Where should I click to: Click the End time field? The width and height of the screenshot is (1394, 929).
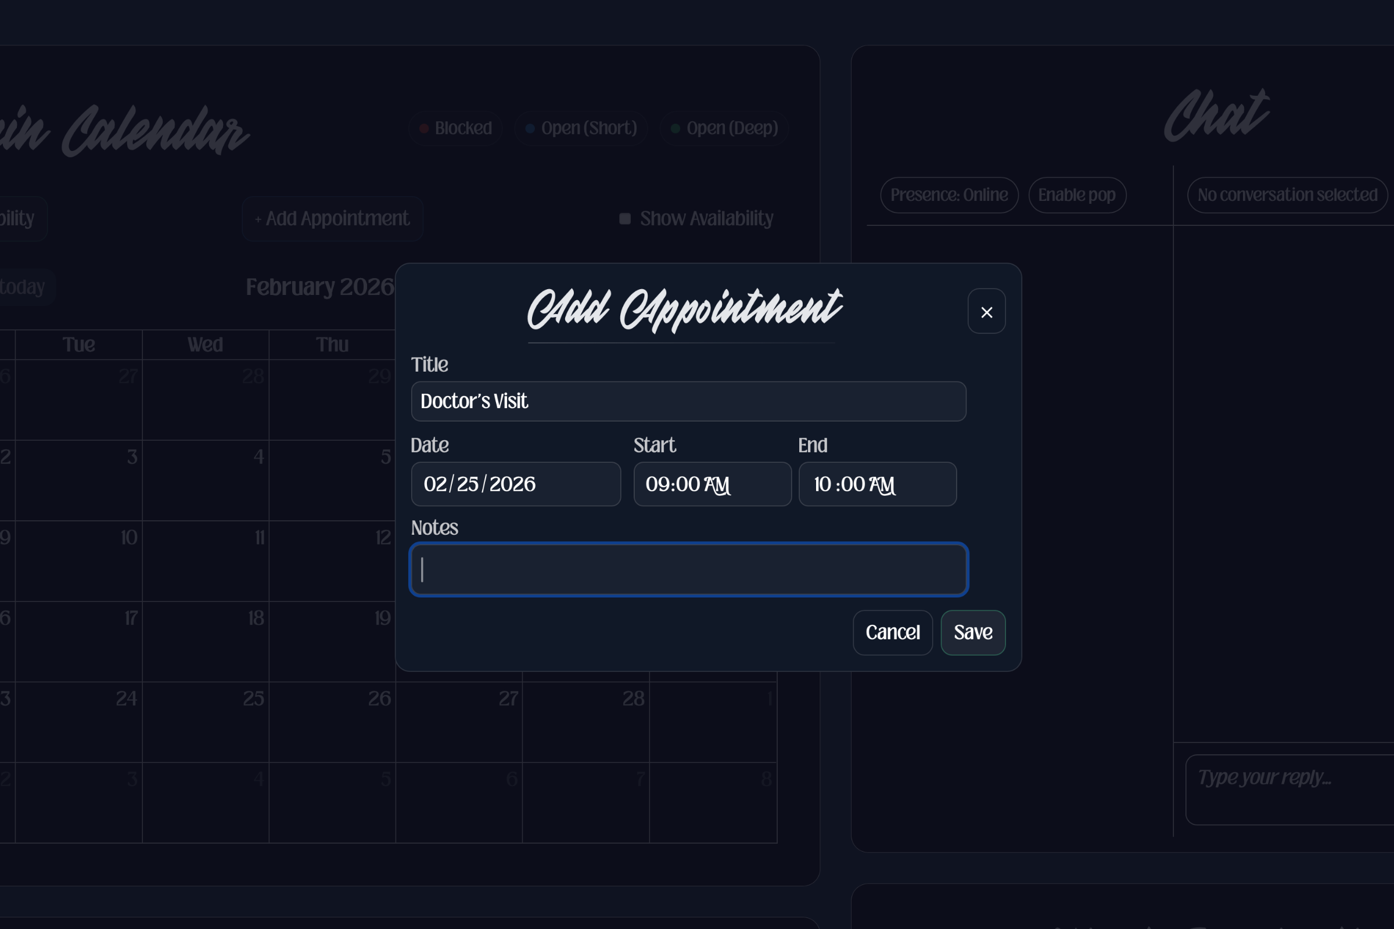point(876,484)
